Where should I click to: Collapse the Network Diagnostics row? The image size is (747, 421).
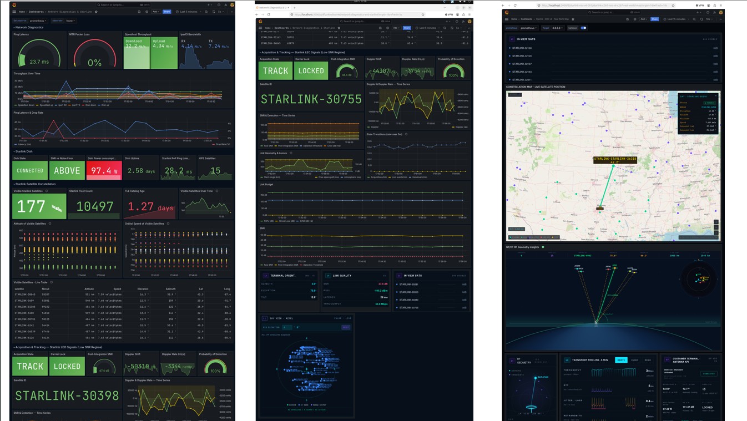point(28,27)
